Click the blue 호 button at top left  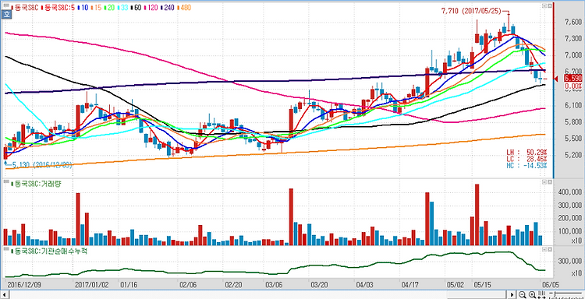(x=6, y=15)
